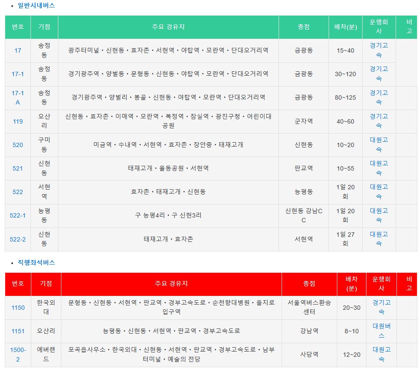
Task: Open 경기고속 operator link in route 17-1 row
Action: (x=379, y=74)
